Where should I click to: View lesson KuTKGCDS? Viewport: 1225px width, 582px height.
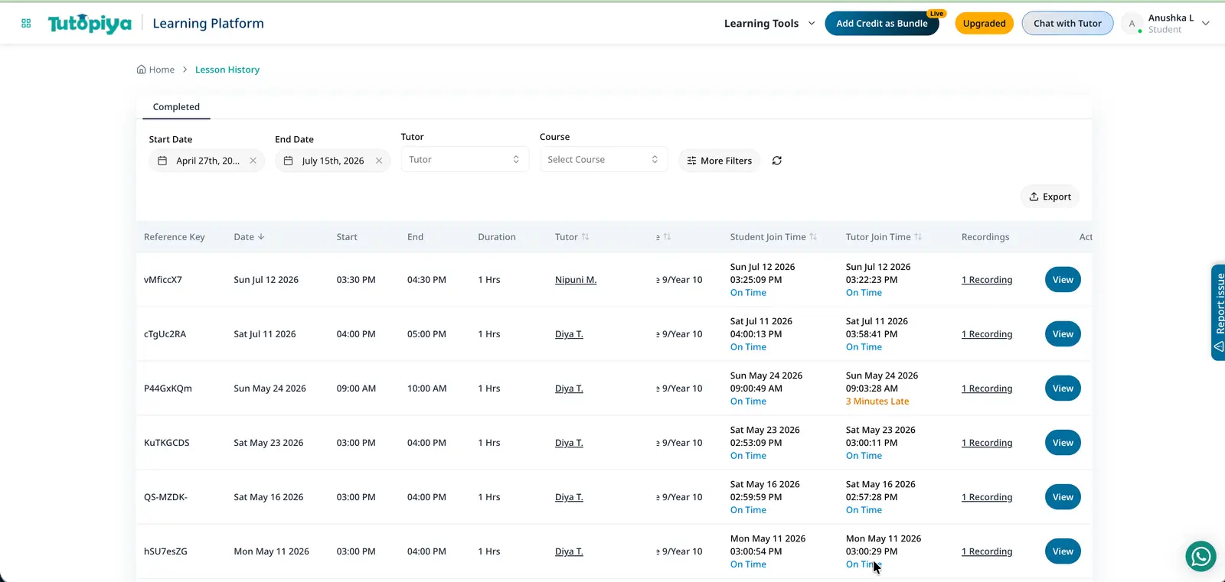(1063, 443)
